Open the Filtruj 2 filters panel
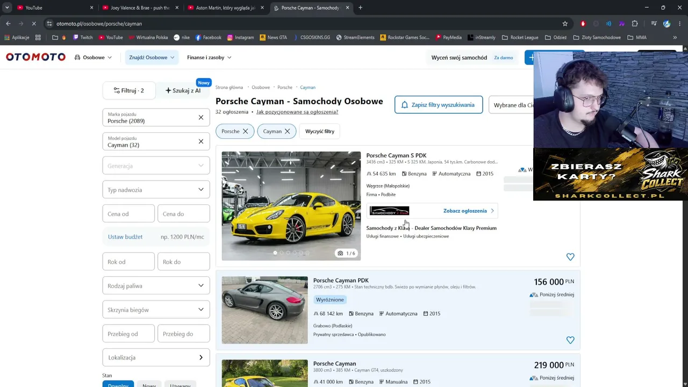Screen dimensions: 688x387 pos(129,91)
